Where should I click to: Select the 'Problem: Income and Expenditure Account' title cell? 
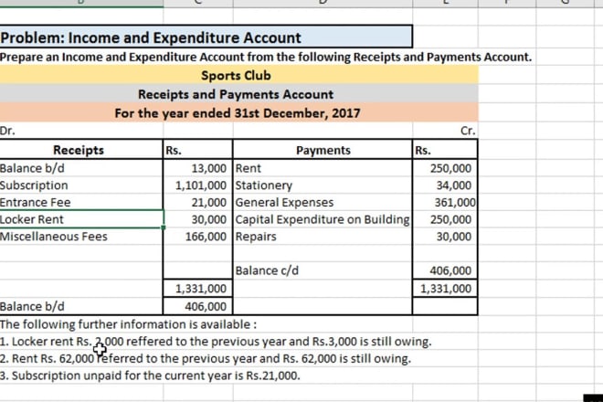click(x=206, y=37)
